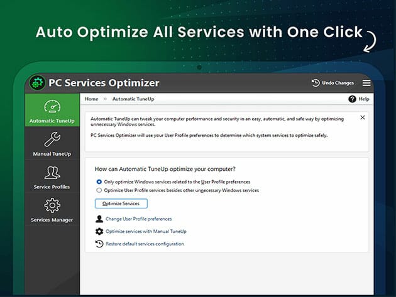Open the hamburger menu in title bar

(366, 83)
